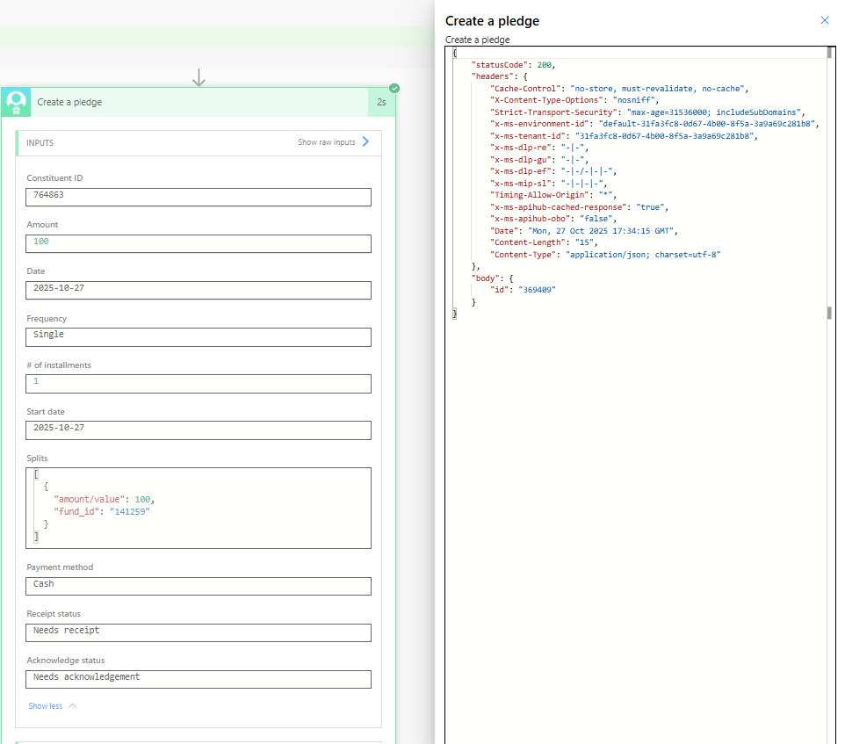
Task: Click the Strict-Transport-Security header value
Action: pyautogui.click(x=713, y=112)
